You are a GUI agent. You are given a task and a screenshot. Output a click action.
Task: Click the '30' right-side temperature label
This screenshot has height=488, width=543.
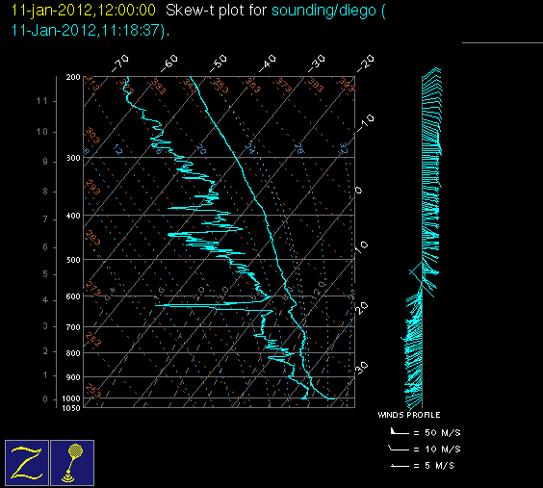[x=362, y=368]
